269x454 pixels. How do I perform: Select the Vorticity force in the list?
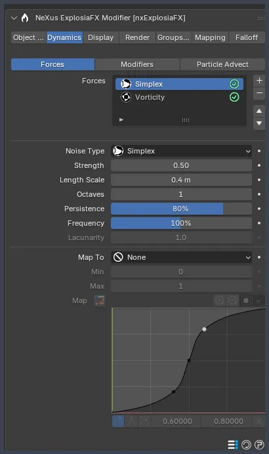(x=179, y=97)
